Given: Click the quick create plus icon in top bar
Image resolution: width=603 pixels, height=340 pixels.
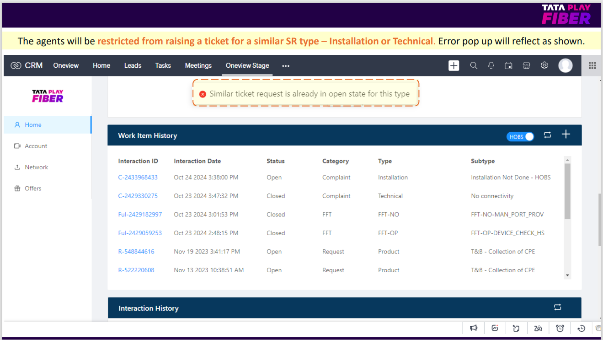Looking at the screenshot, I should 454,65.
